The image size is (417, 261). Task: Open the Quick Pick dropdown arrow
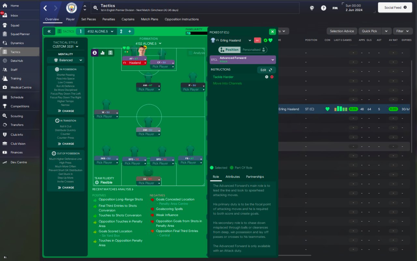click(386, 31)
